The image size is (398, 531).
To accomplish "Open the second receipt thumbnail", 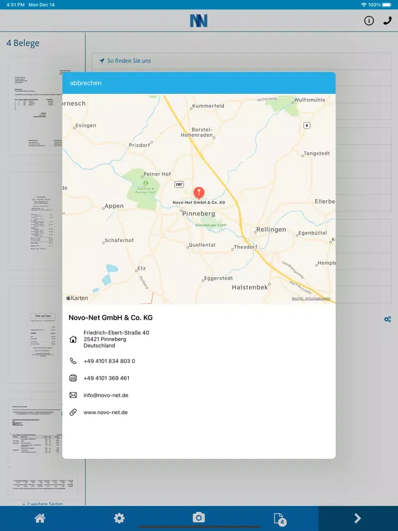I will coord(42,221).
